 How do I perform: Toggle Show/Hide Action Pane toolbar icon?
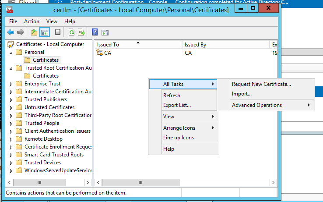pos(105,32)
